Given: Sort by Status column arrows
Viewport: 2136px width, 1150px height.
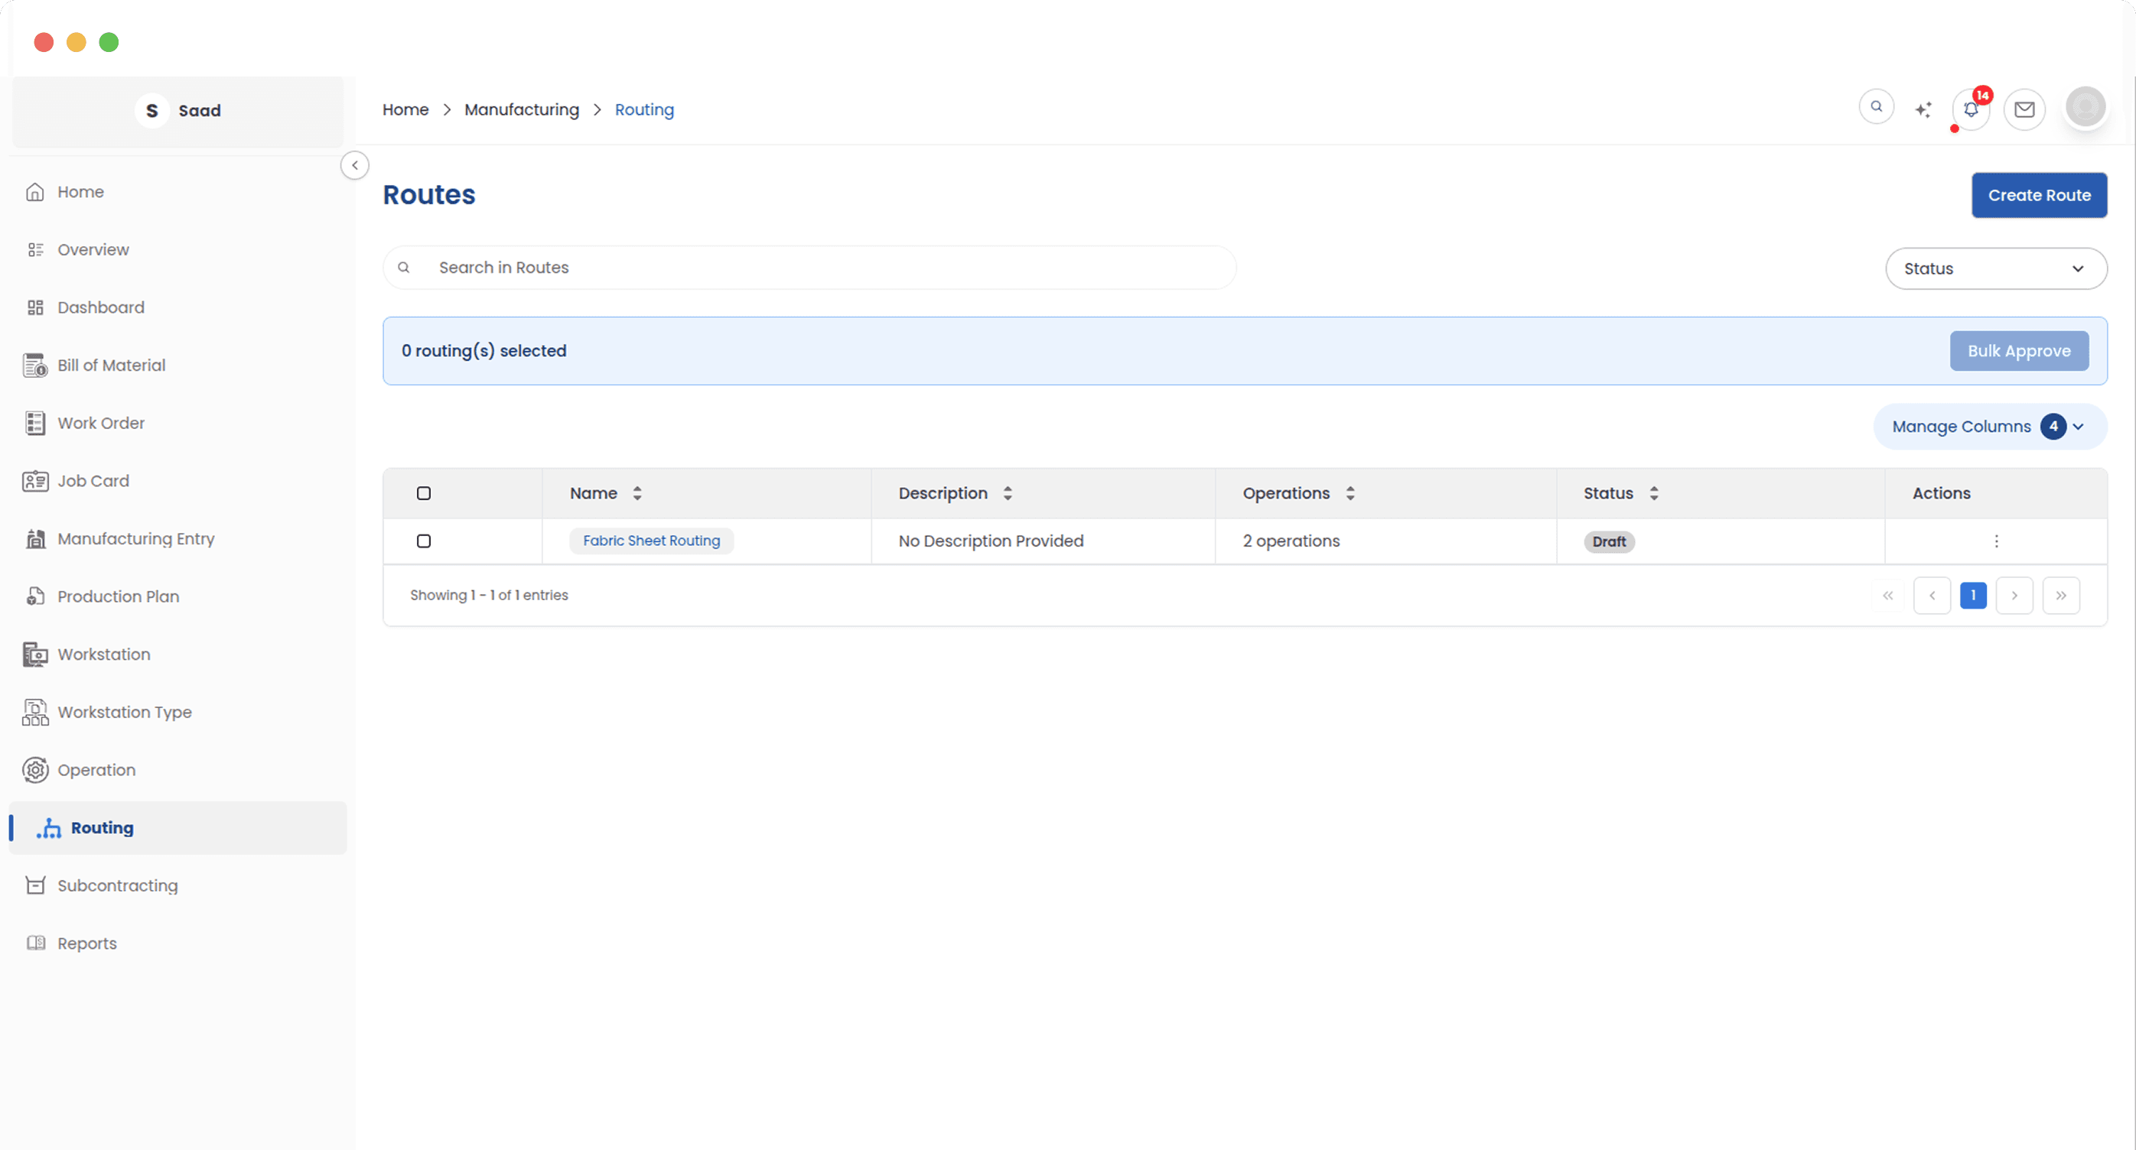Looking at the screenshot, I should (x=1653, y=493).
